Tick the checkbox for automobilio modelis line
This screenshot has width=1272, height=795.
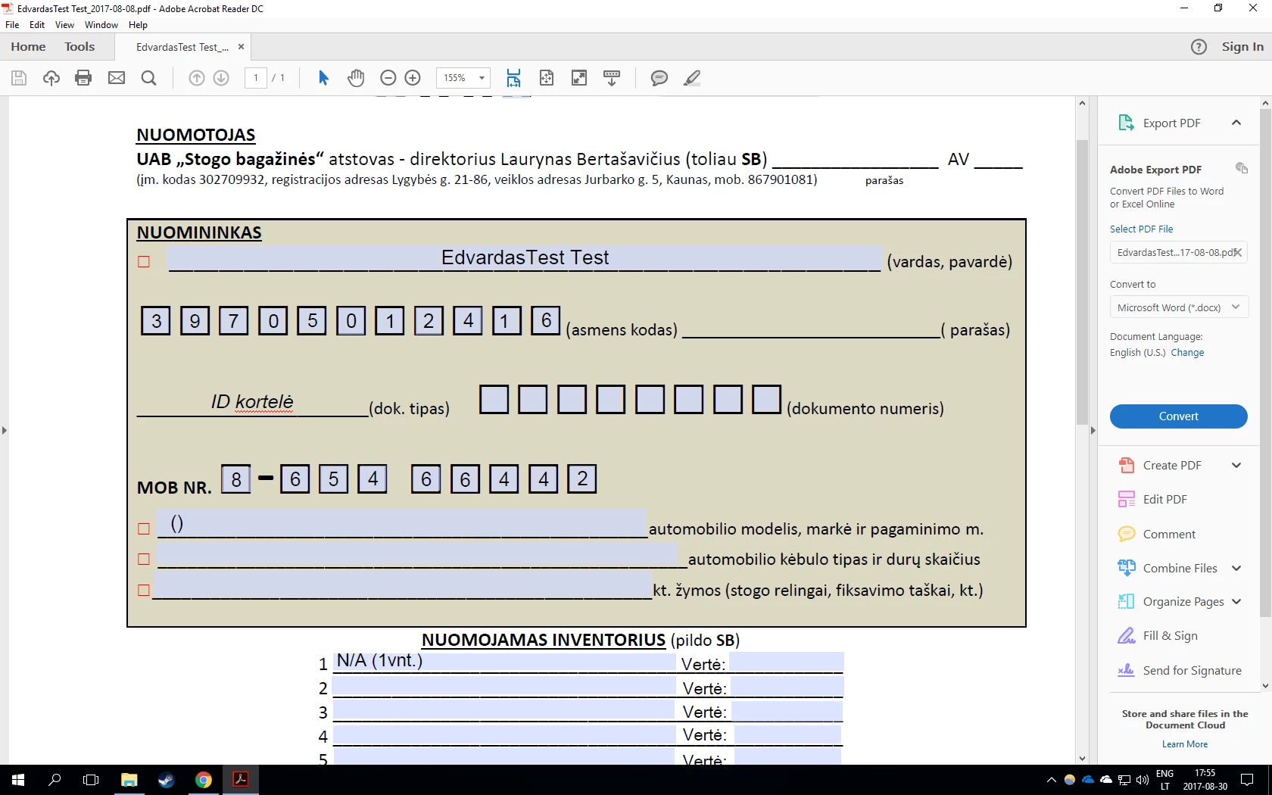[x=144, y=529]
